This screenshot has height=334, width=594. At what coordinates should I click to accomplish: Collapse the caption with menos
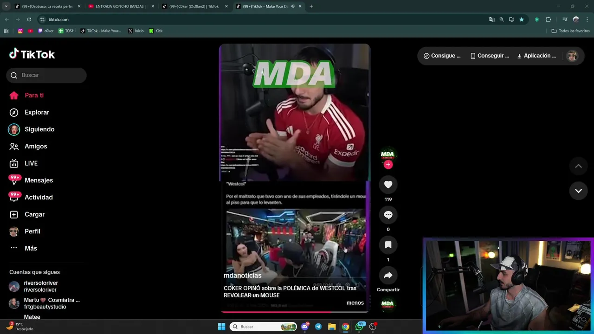355,302
